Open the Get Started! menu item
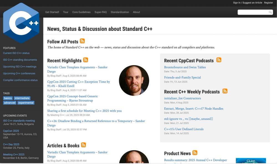277x164 pixels. 52,12
